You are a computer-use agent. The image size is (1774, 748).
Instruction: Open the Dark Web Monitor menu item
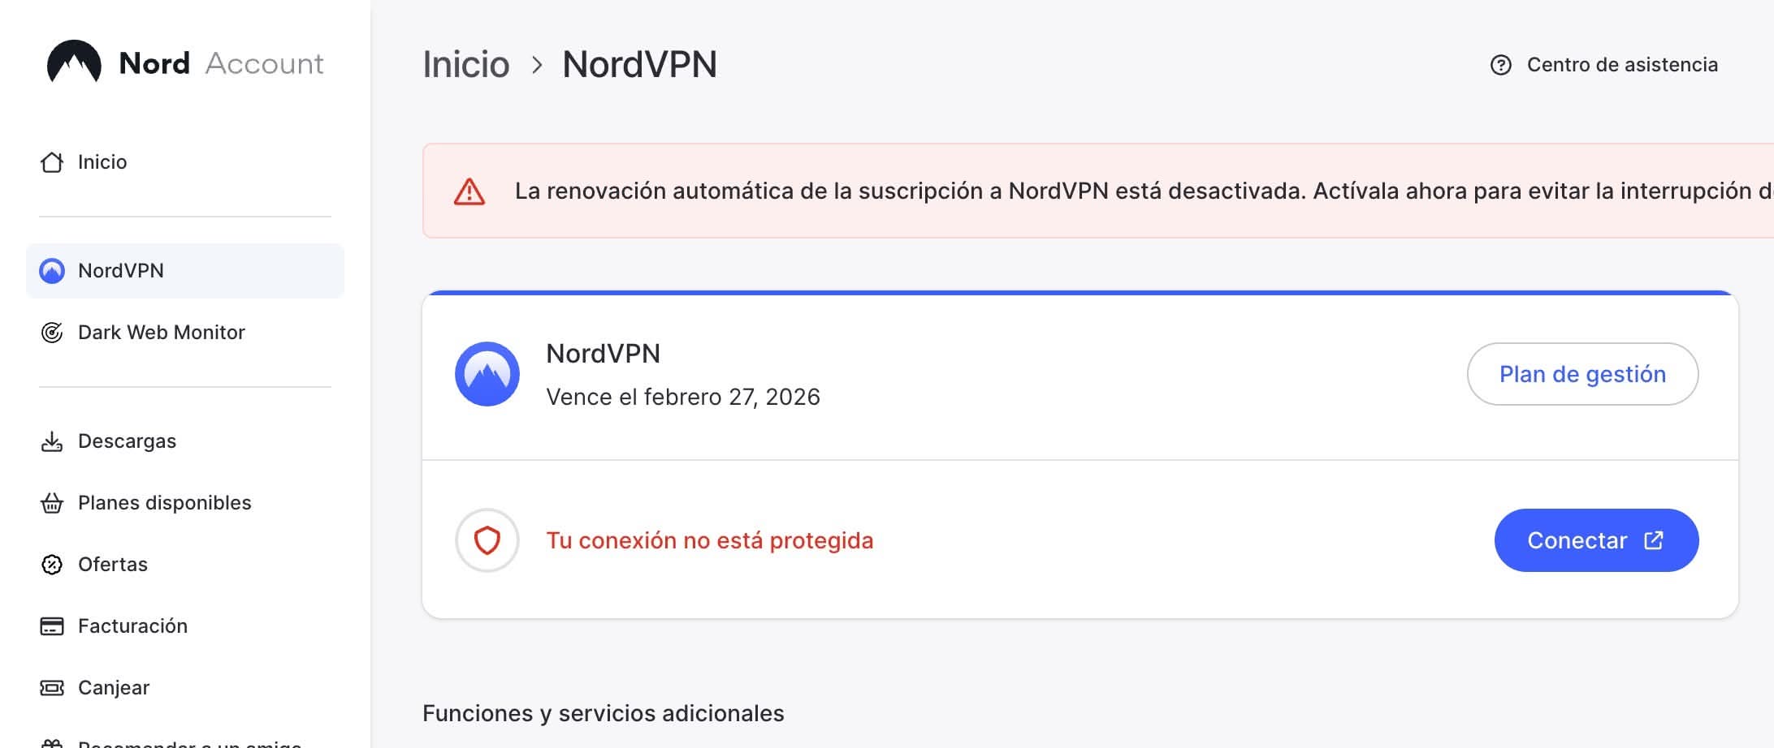[161, 333]
